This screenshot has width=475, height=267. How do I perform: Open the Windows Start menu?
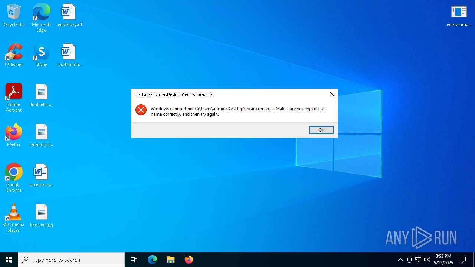click(9, 260)
